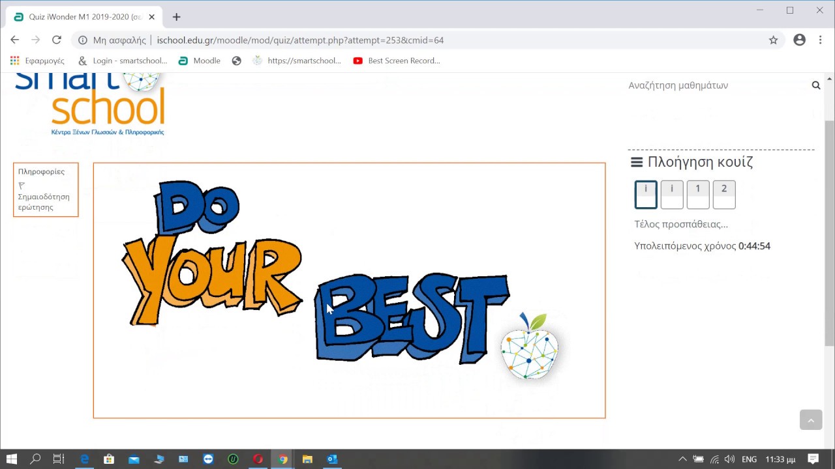Open File Explorer from the taskbar
Screen dimensions: 835x469
[307, 459]
